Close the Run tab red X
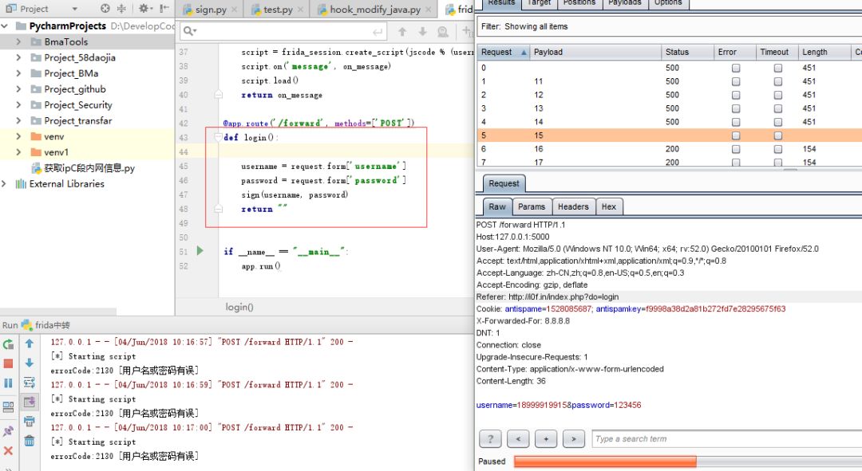 click(8, 451)
